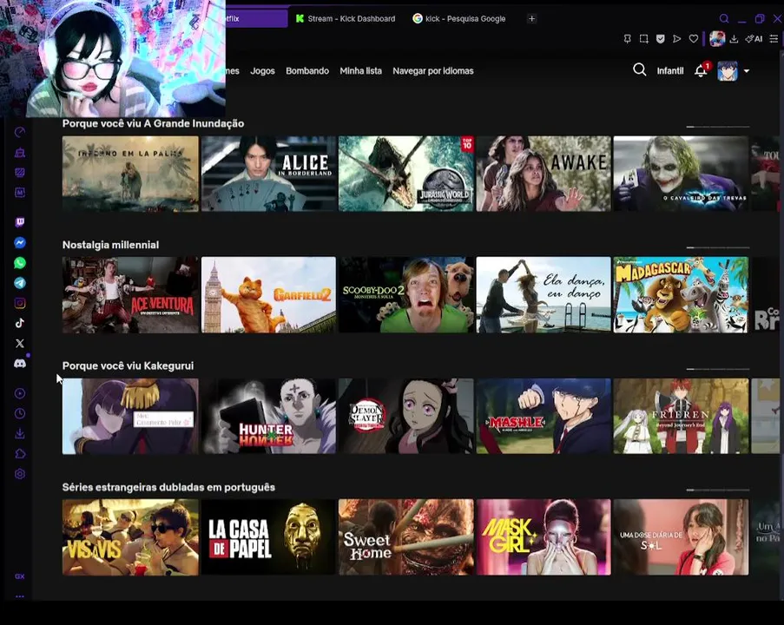Screen dimensions: 784x625
Task: Open Twitch panel in sidebar
Action: (x=19, y=222)
